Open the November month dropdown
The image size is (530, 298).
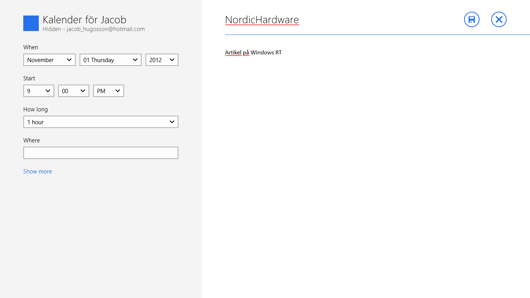49,60
